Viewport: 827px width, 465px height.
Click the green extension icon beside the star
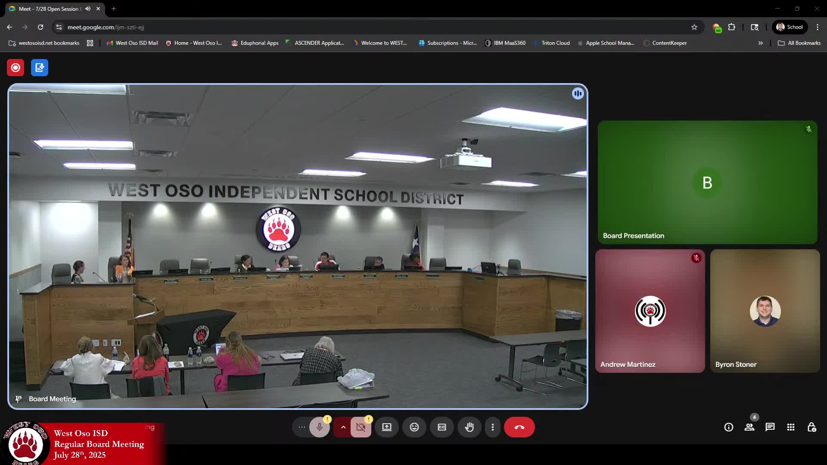tap(717, 28)
